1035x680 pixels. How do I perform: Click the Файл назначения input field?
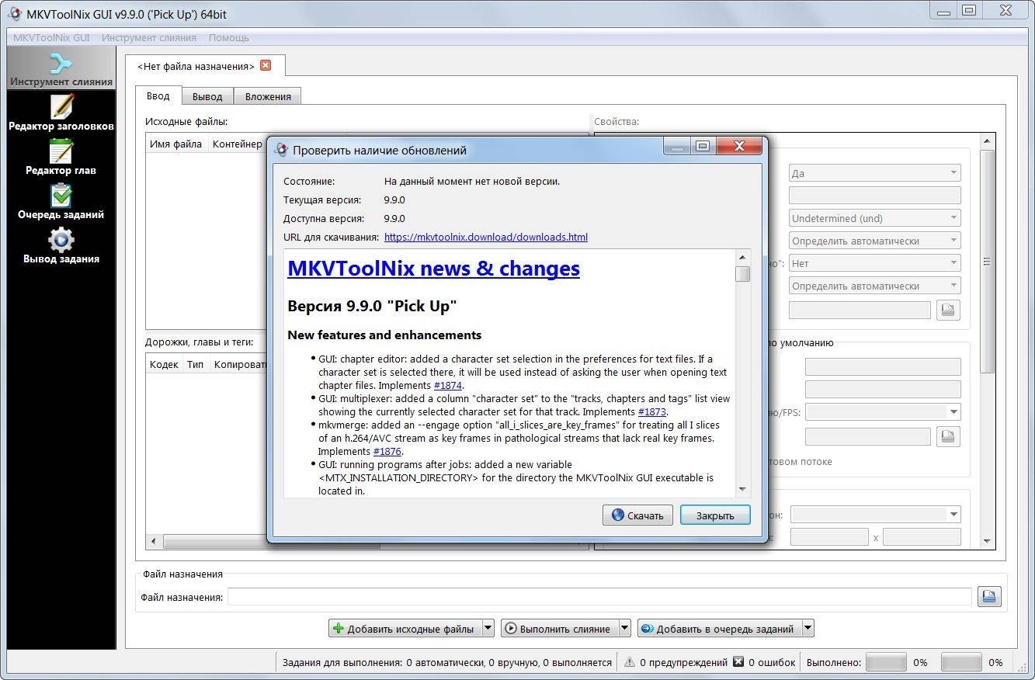coord(599,596)
